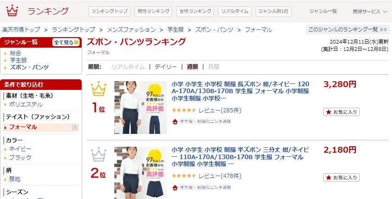Open このジャンルのランキング一覧 link
The image size is (392, 199).
tap(347, 29)
